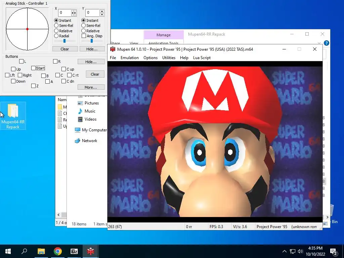
Task: Open the Help menu in Mupen 64
Action: [x=184, y=58]
